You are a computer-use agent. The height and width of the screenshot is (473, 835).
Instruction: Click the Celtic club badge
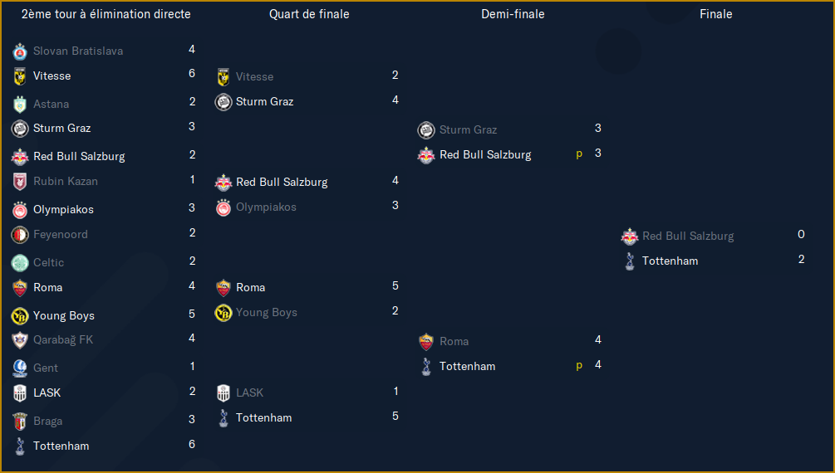click(20, 263)
